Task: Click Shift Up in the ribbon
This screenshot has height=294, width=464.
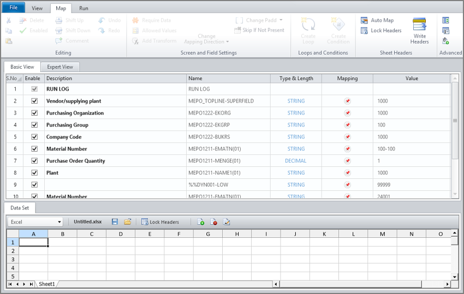Action: 70,20
